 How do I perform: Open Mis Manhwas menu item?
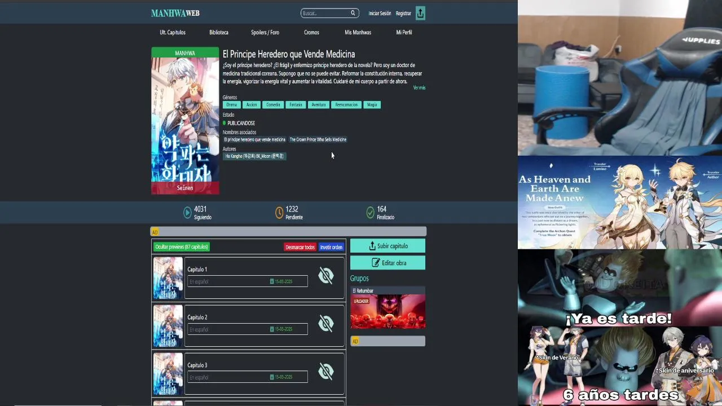[358, 33]
